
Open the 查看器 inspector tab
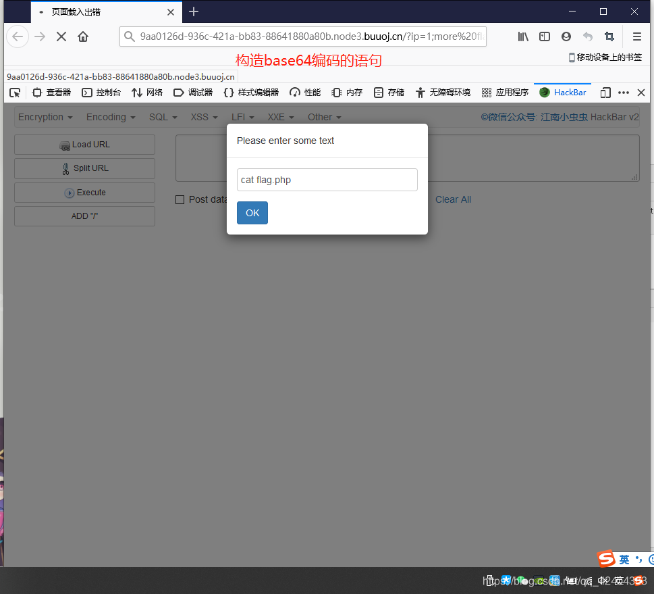[52, 93]
